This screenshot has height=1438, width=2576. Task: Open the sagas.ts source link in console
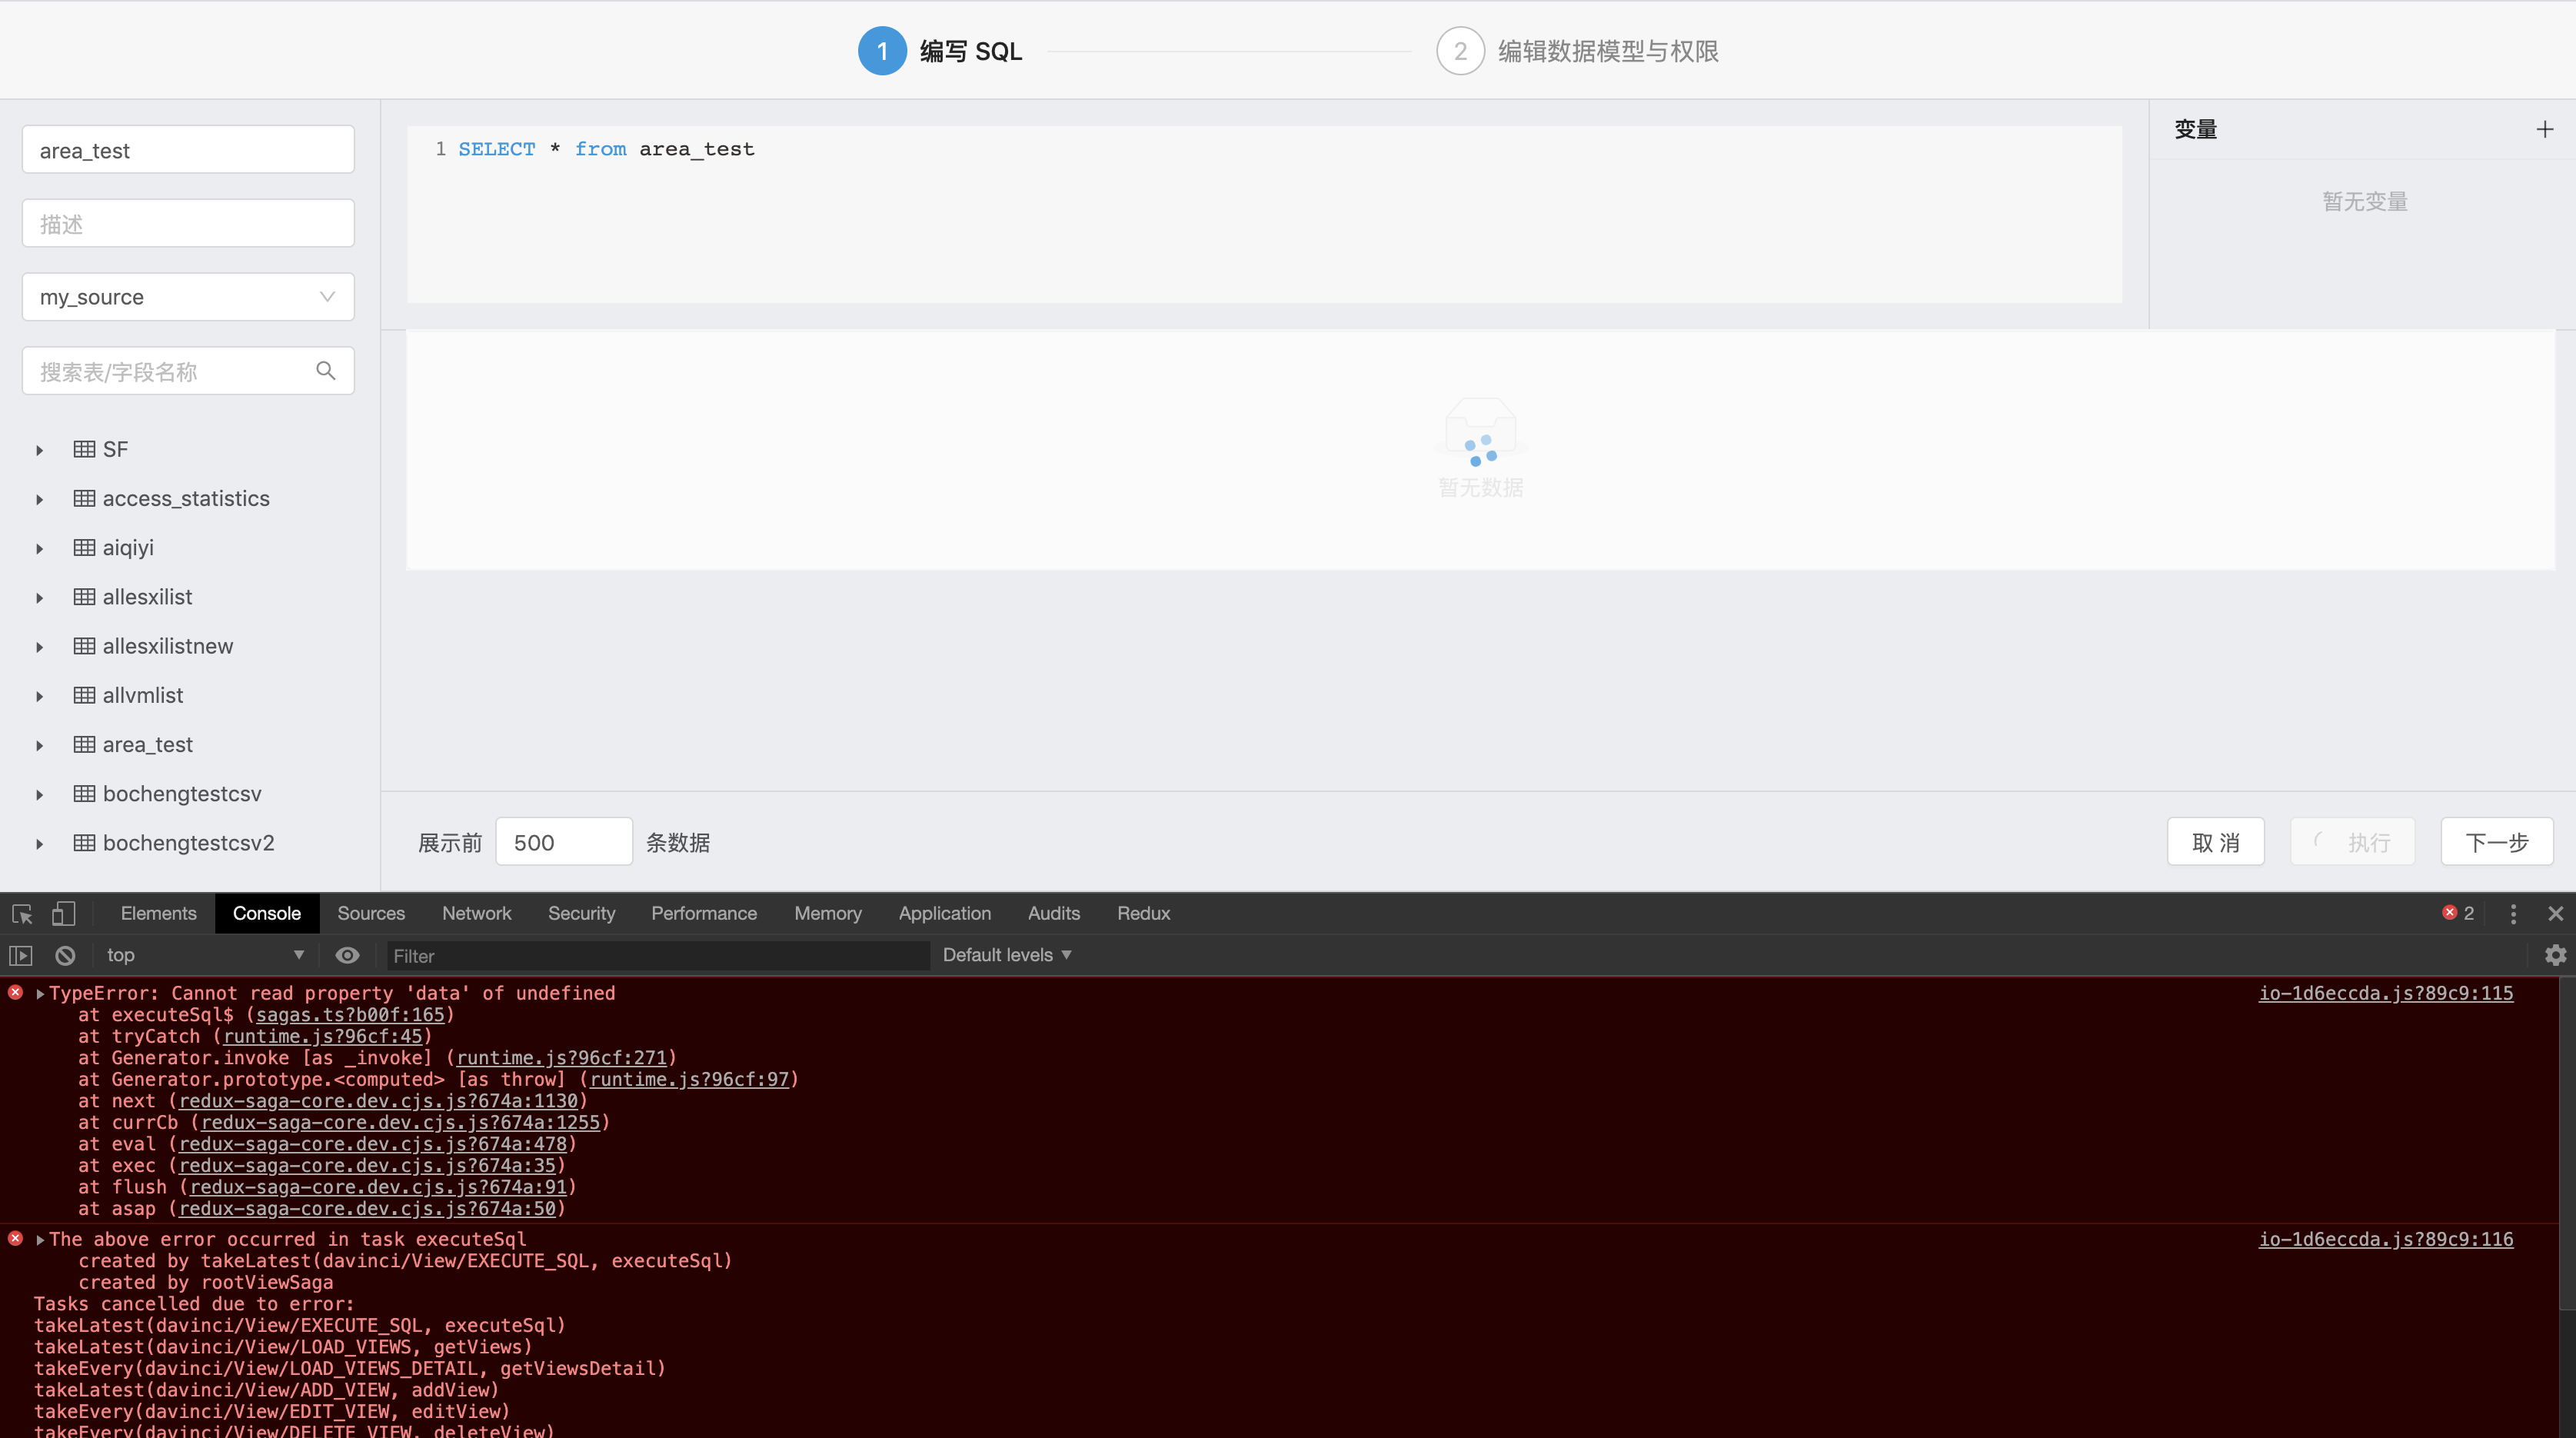pos(348,1015)
